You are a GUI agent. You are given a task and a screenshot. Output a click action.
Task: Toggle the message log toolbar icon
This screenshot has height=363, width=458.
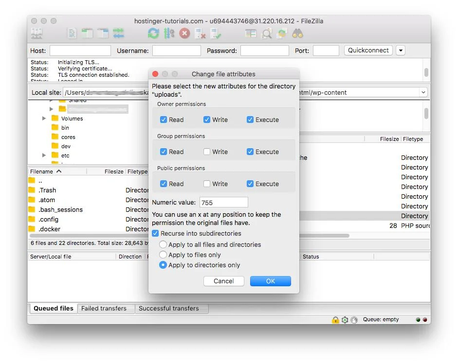pyautogui.click(x=72, y=34)
